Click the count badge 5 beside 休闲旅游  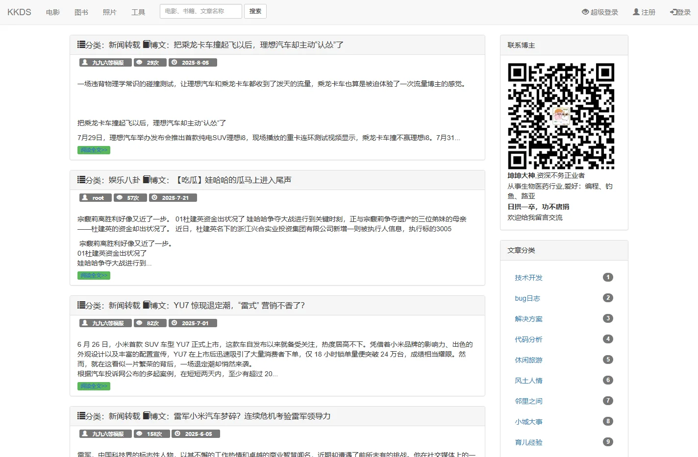coord(608,360)
